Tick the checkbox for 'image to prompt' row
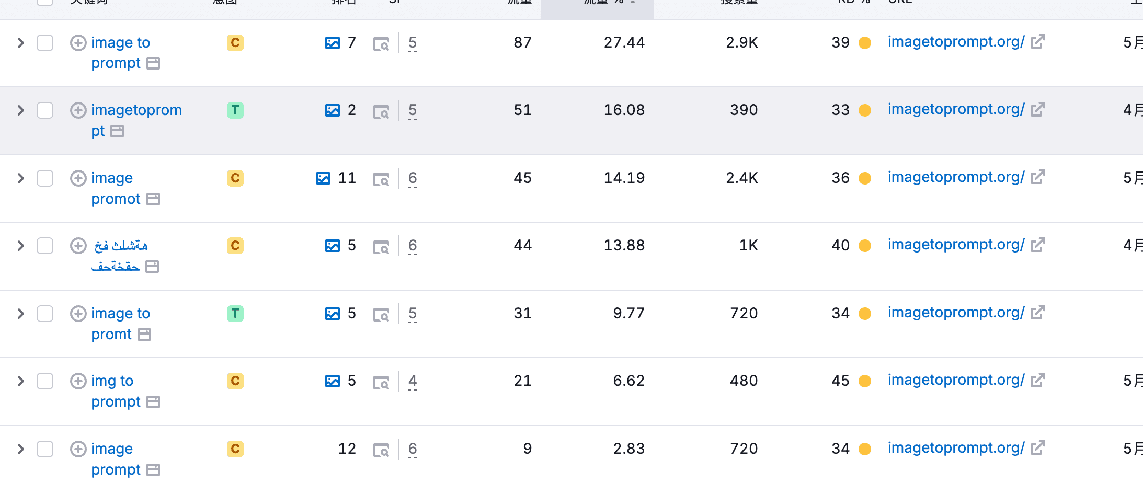The width and height of the screenshot is (1143, 482). click(45, 43)
